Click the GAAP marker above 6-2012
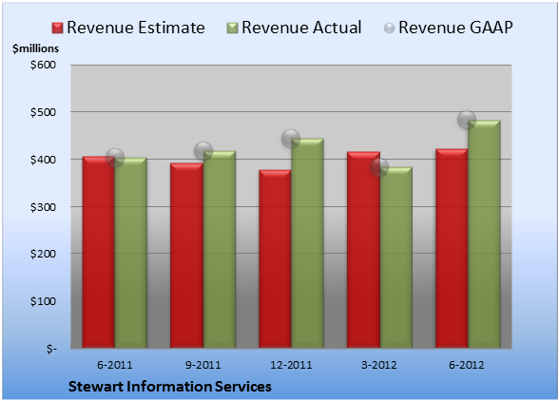Image resolution: width=559 pixels, height=401 pixels. pos(467,119)
